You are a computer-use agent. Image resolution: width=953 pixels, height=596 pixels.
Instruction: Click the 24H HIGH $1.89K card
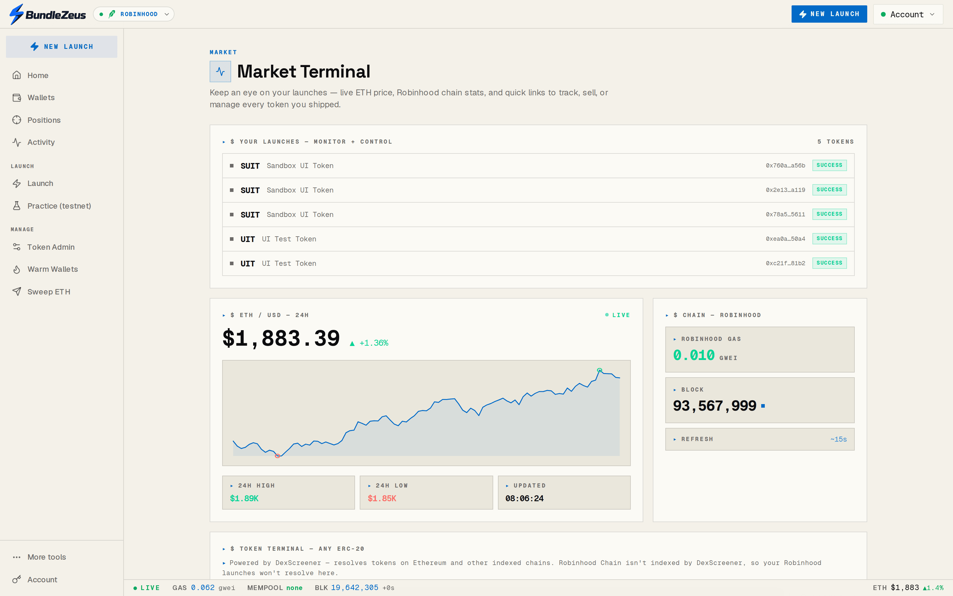(x=288, y=492)
